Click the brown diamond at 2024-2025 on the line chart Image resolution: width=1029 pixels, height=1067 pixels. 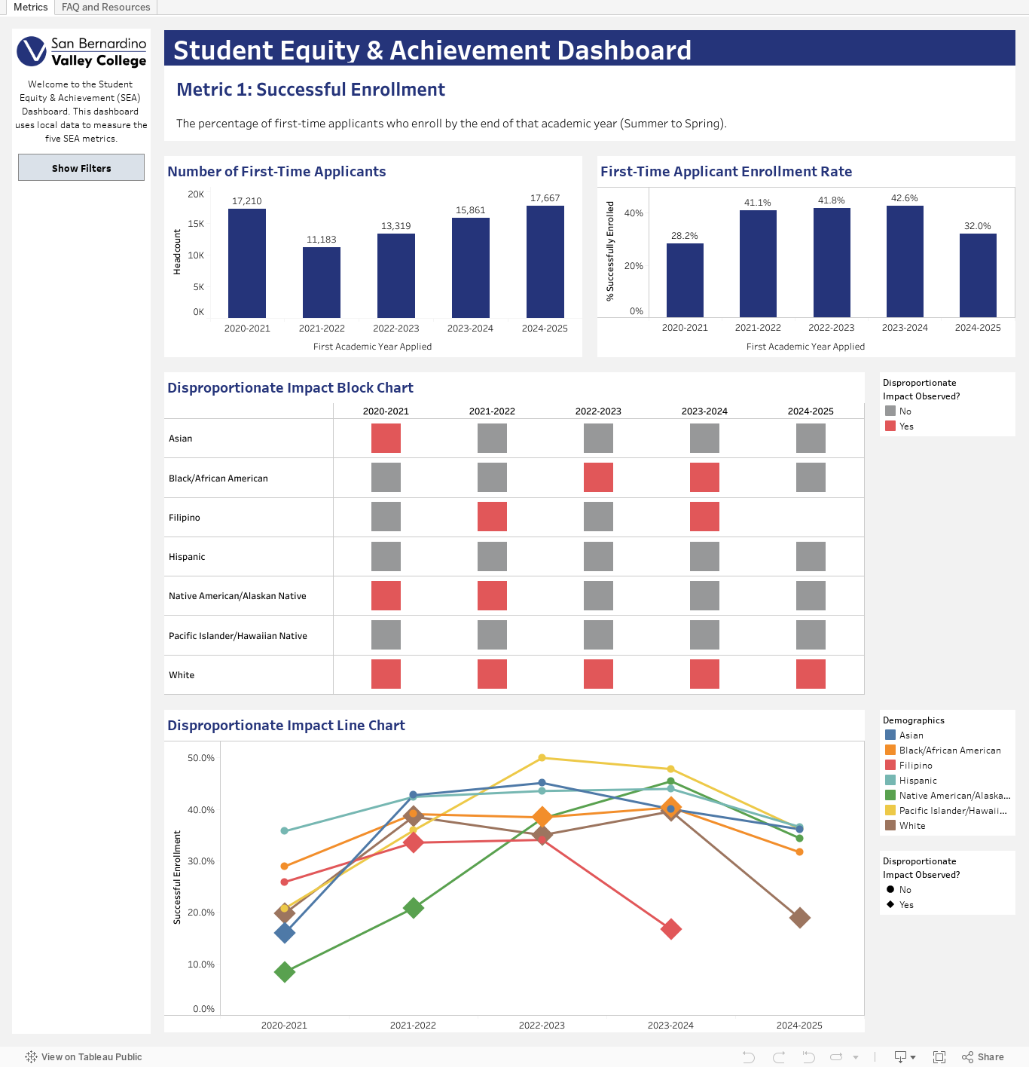point(799,918)
